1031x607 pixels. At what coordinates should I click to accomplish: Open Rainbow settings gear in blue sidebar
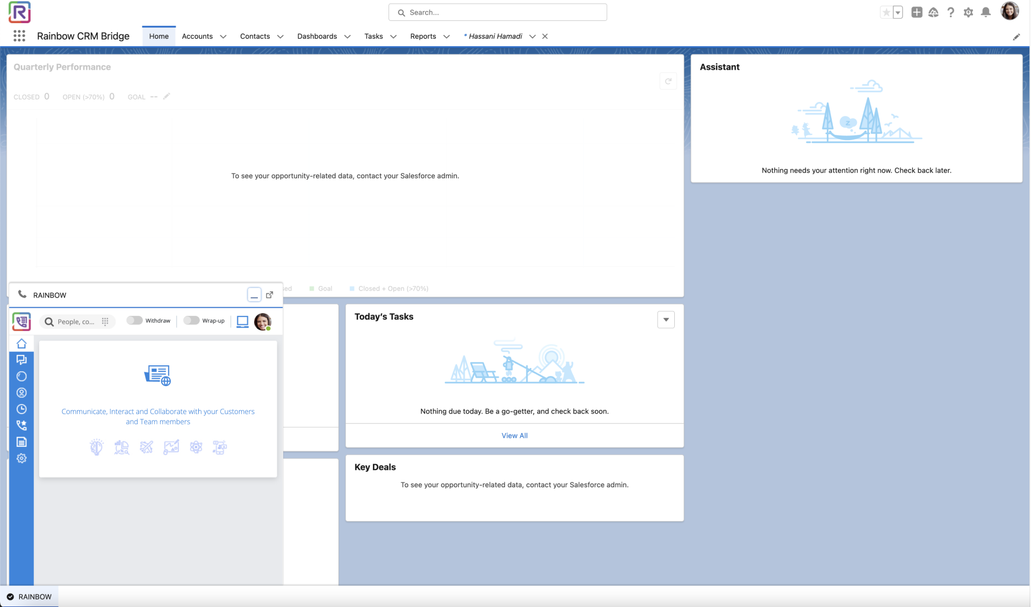(21, 458)
